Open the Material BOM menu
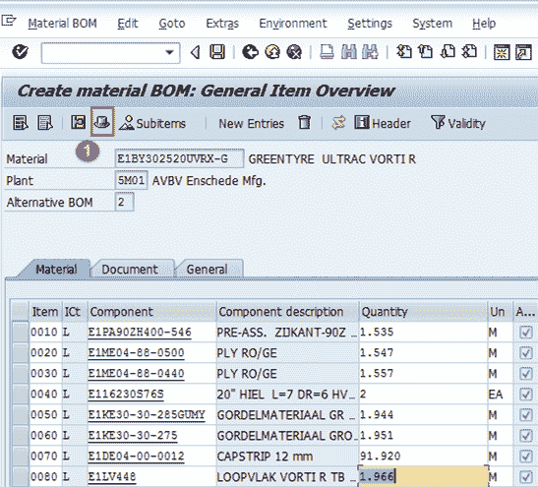 [62, 24]
